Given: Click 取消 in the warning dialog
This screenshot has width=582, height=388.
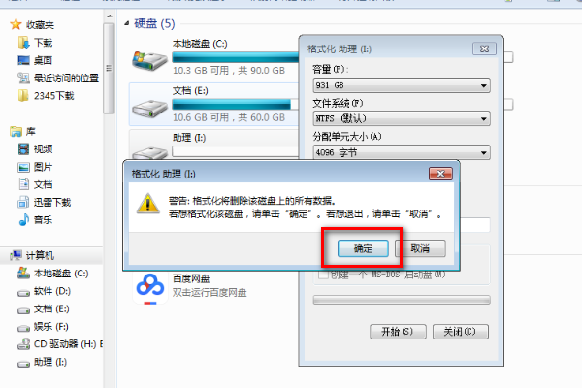Looking at the screenshot, I should click(420, 248).
